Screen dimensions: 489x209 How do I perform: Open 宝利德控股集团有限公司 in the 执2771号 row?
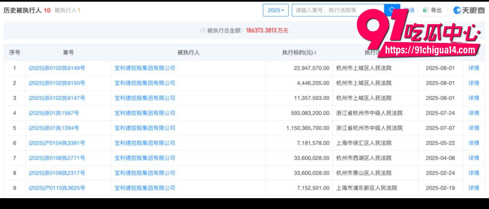coord(145,158)
